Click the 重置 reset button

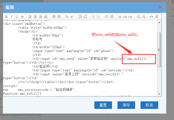(103, 105)
